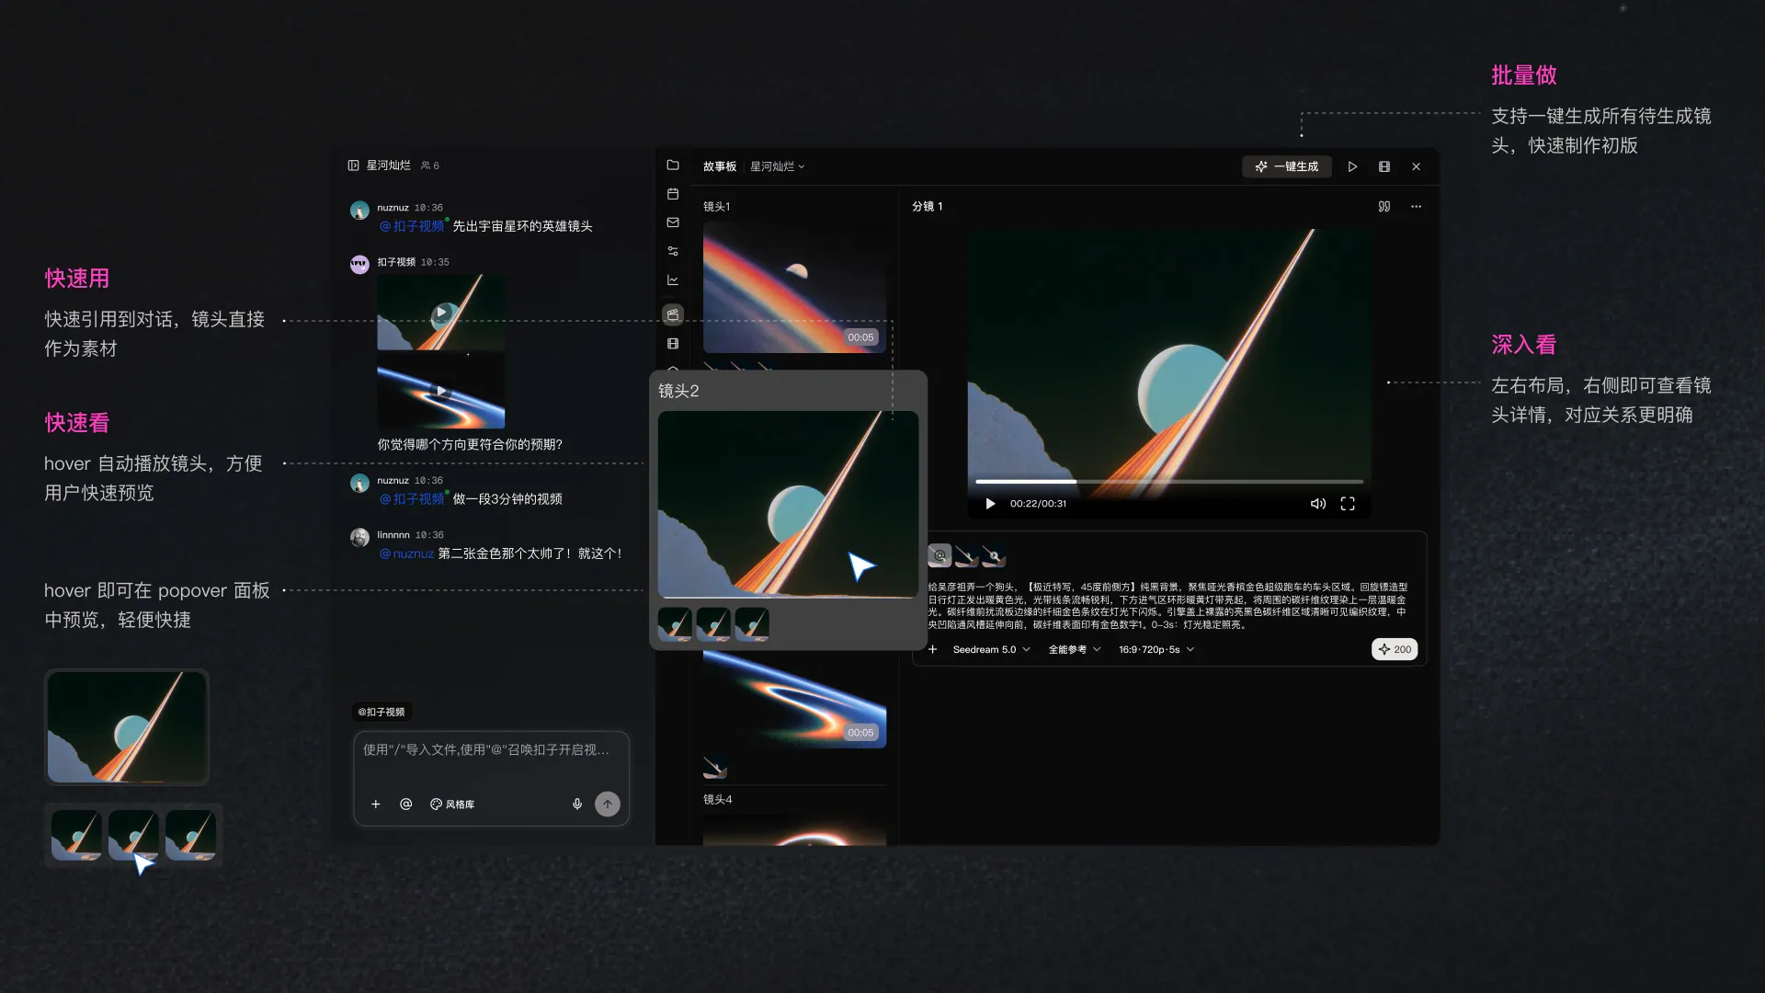Open the 风格库 style library
Image resolution: width=1765 pixels, height=993 pixels.
[452, 805]
